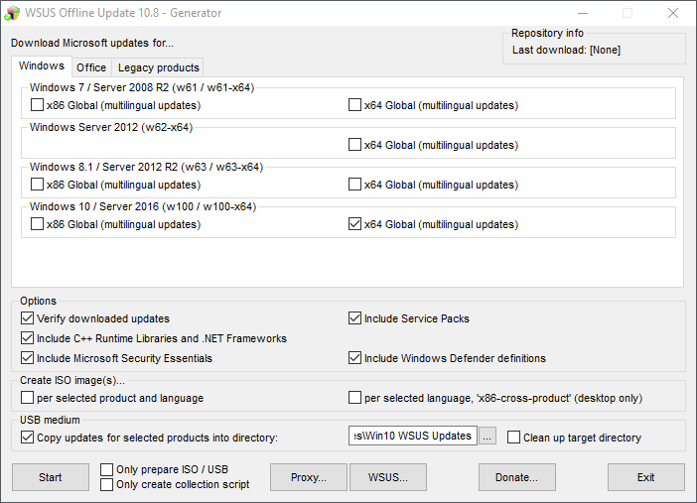Toggle Include Service Packs option
697x503 pixels.
(354, 318)
